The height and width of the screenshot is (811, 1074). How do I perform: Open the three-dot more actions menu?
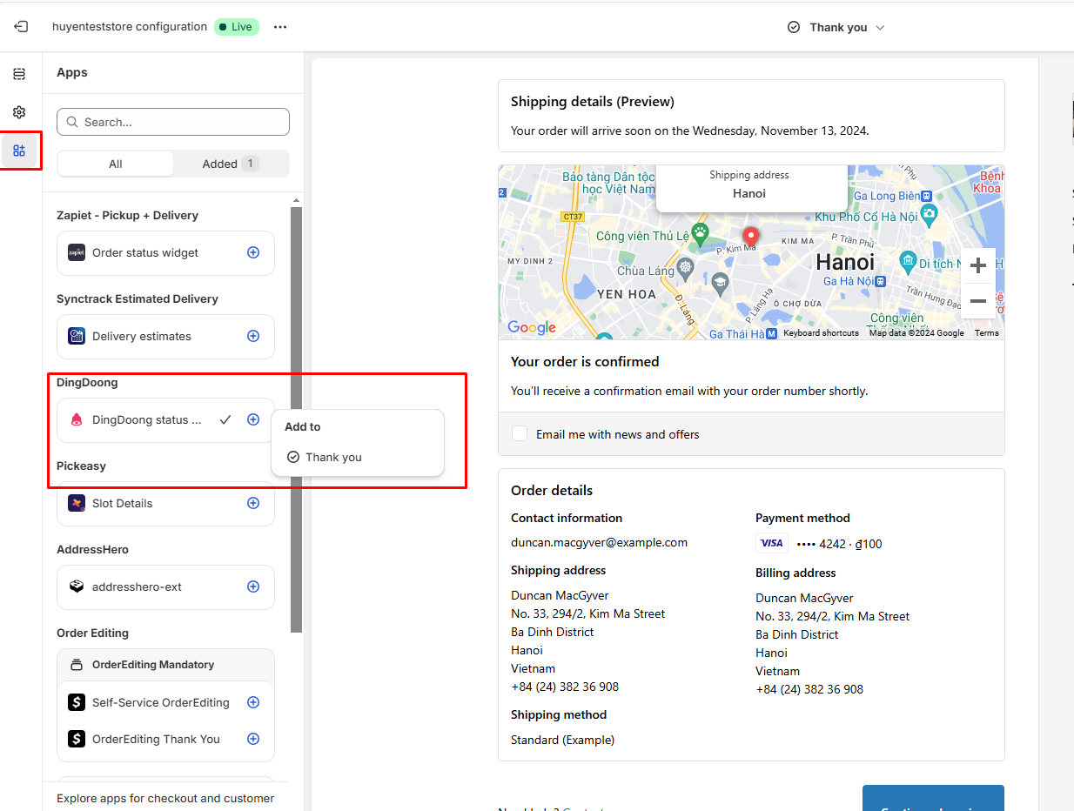click(x=280, y=27)
